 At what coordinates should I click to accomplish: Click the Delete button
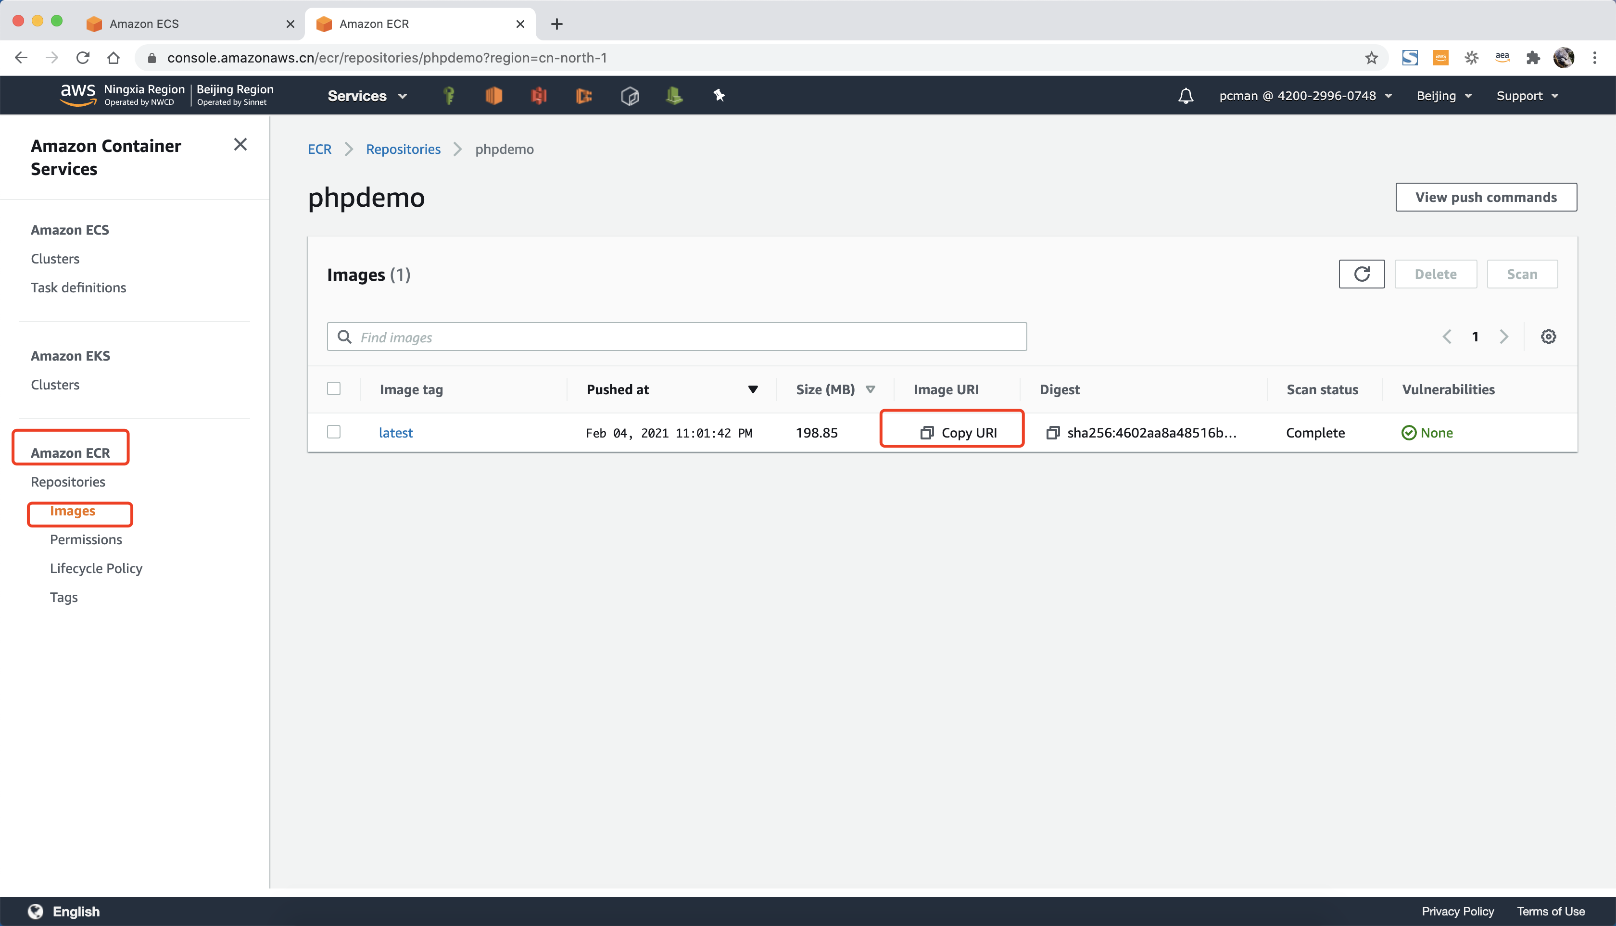click(x=1436, y=274)
